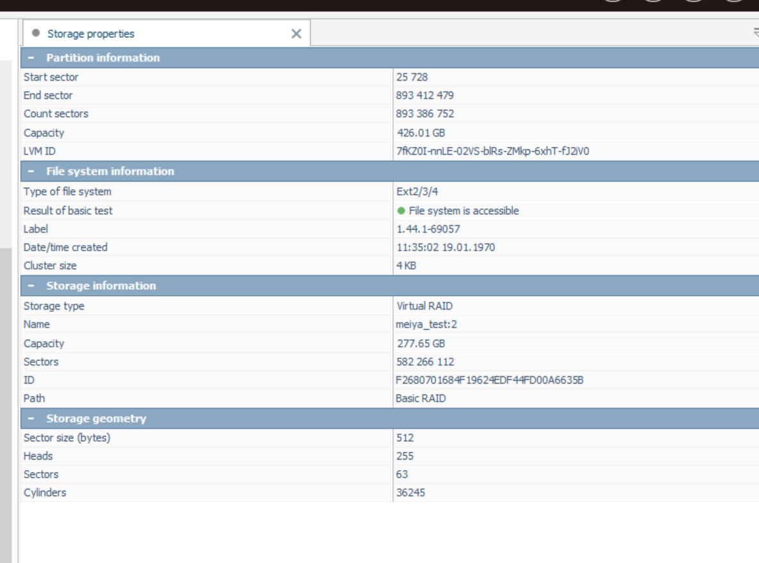Select the creation date 11:35:02 19.01.1970
759x563 pixels.
(446, 248)
